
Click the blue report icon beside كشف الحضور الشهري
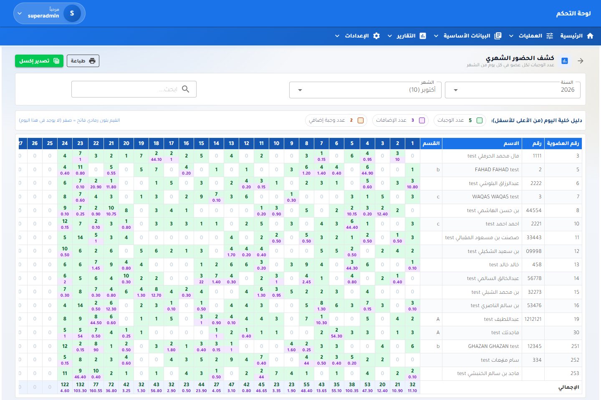565,61
